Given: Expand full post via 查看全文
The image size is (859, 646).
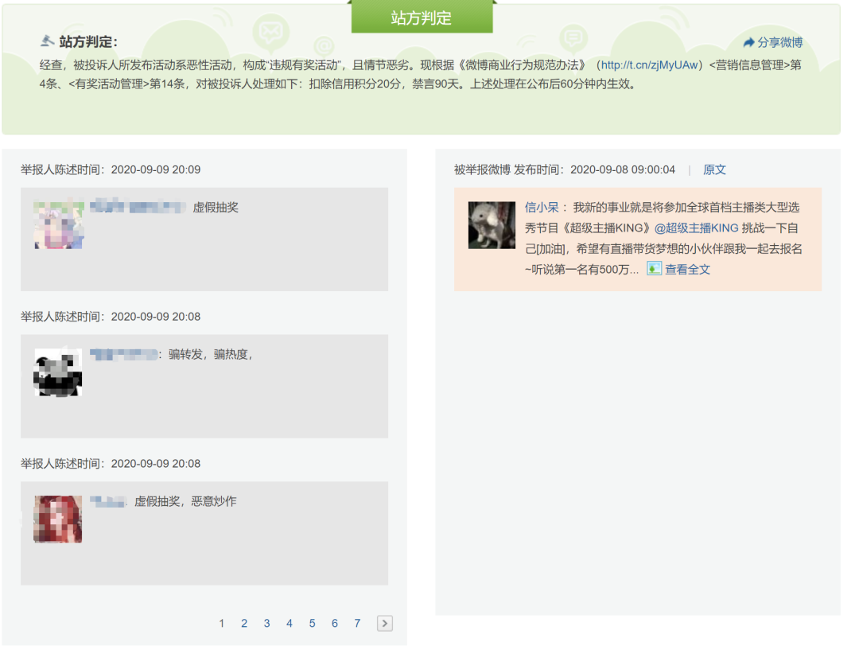Looking at the screenshot, I should pos(687,270).
